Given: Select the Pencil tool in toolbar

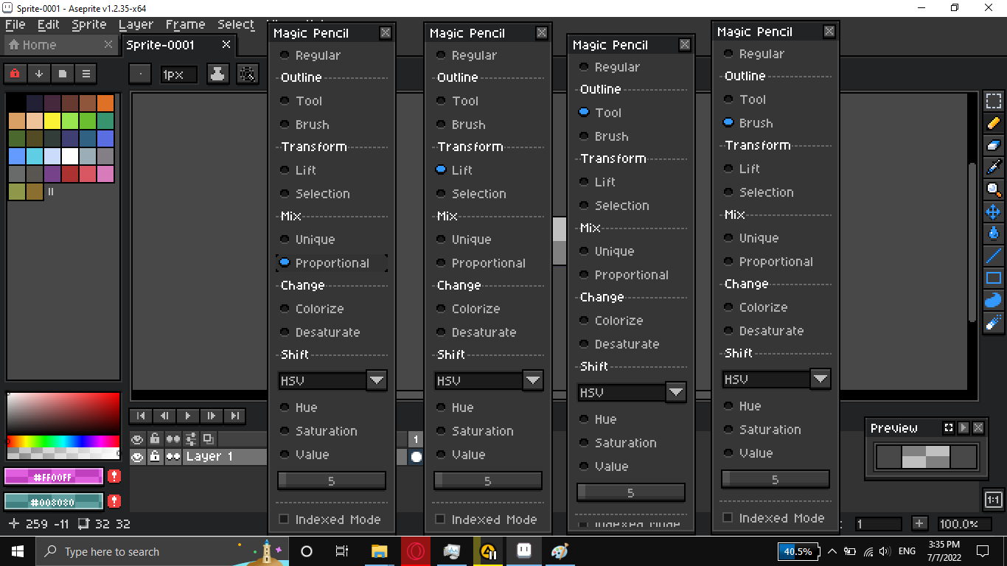Looking at the screenshot, I should tap(993, 123).
